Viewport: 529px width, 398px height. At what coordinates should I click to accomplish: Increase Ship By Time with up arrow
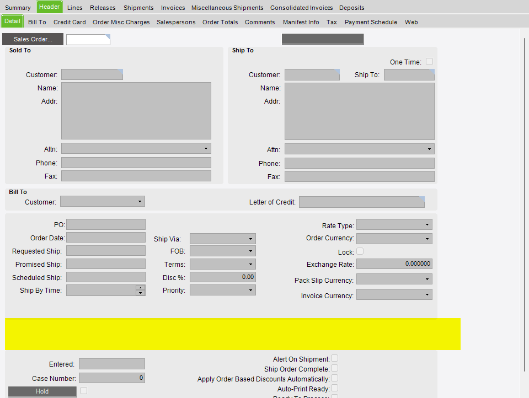click(x=140, y=288)
